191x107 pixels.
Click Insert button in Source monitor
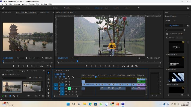coord(42,66)
